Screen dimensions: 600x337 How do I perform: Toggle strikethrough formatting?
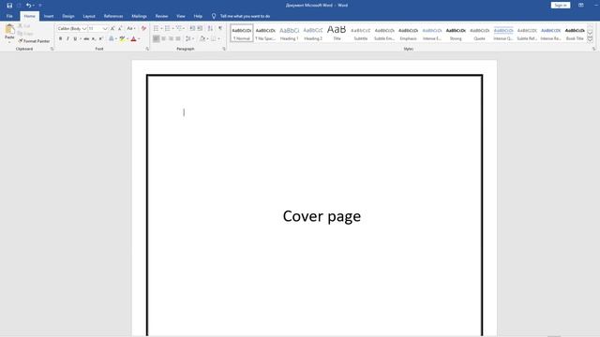[86, 38]
